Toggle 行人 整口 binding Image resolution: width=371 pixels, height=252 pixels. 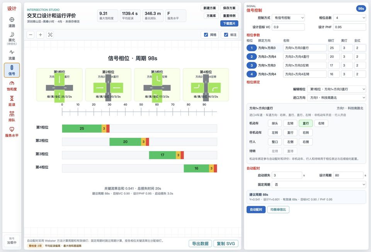pyautogui.click(x=275, y=142)
